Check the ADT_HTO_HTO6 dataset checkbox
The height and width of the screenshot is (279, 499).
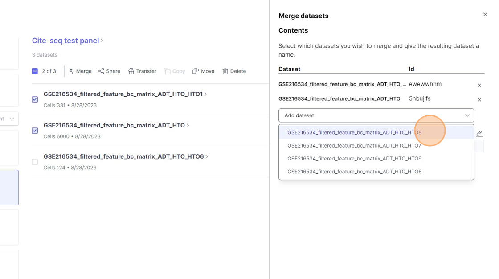click(35, 162)
